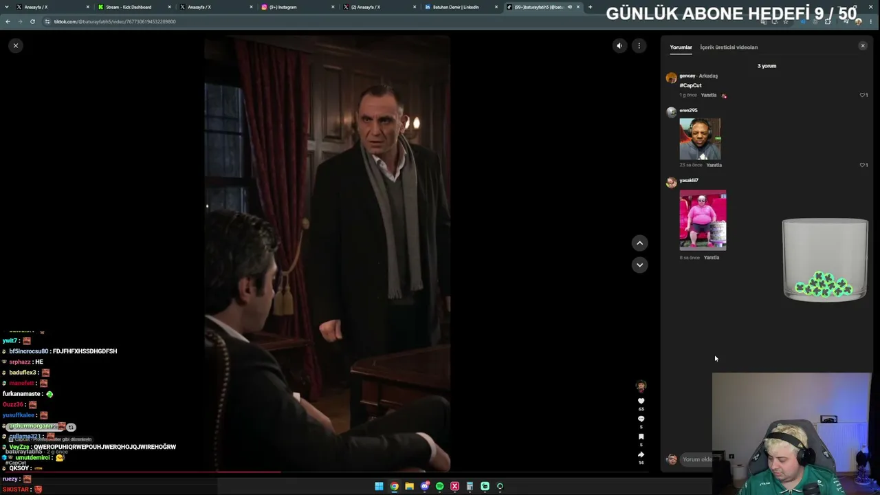Click the gencay username link
This screenshot has height=495, width=880.
point(687,76)
